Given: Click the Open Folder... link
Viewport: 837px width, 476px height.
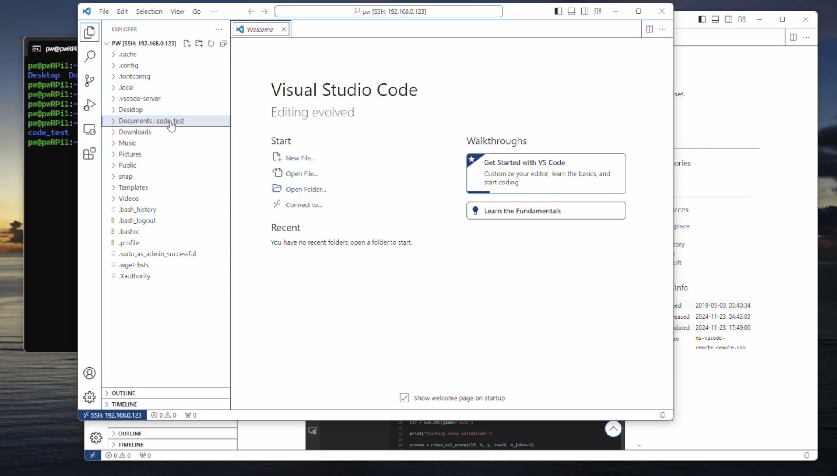Looking at the screenshot, I should (305, 189).
